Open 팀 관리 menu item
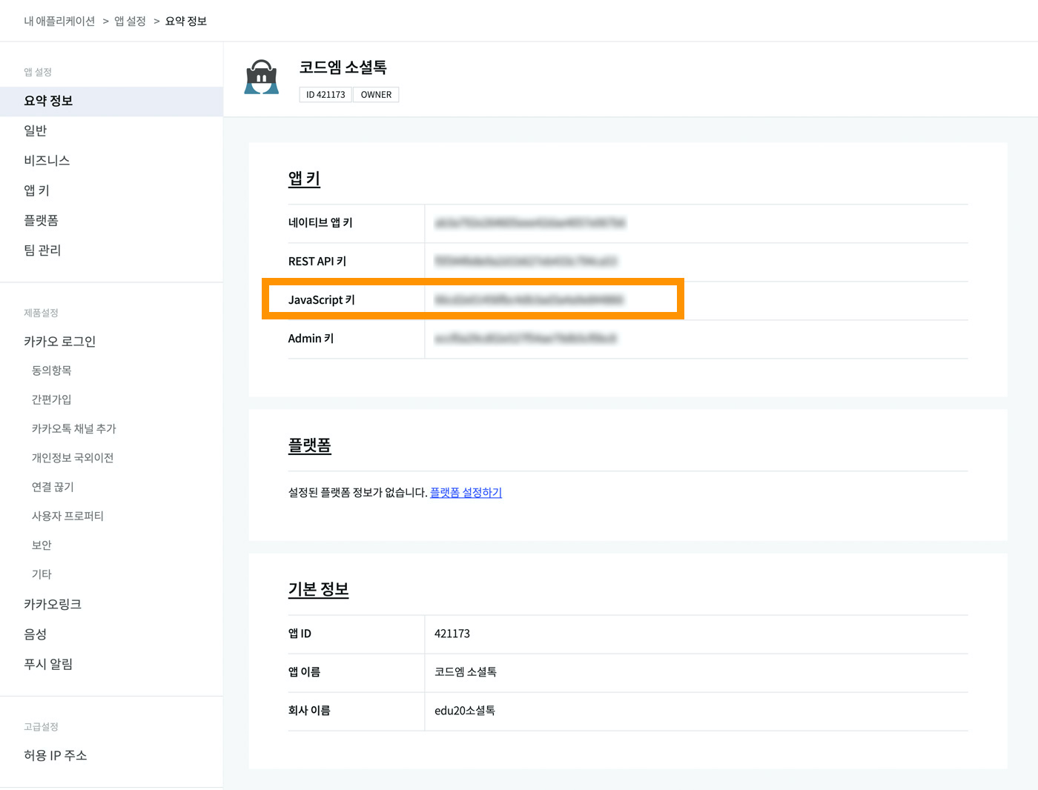Screen dimensions: 1038x790 coord(42,250)
